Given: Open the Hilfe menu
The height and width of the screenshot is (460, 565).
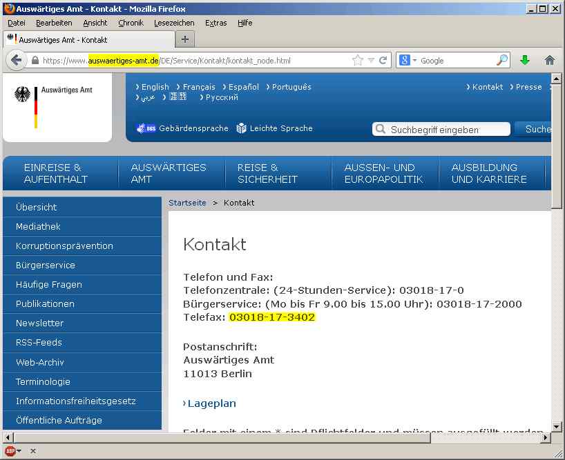Looking at the screenshot, I should click(245, 23).
